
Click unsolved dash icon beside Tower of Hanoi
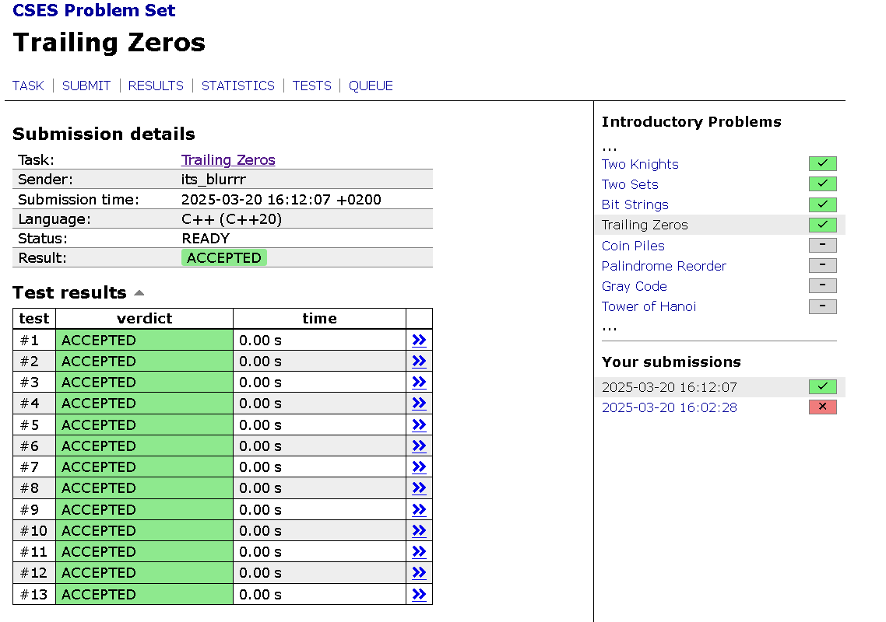[823, 306]
